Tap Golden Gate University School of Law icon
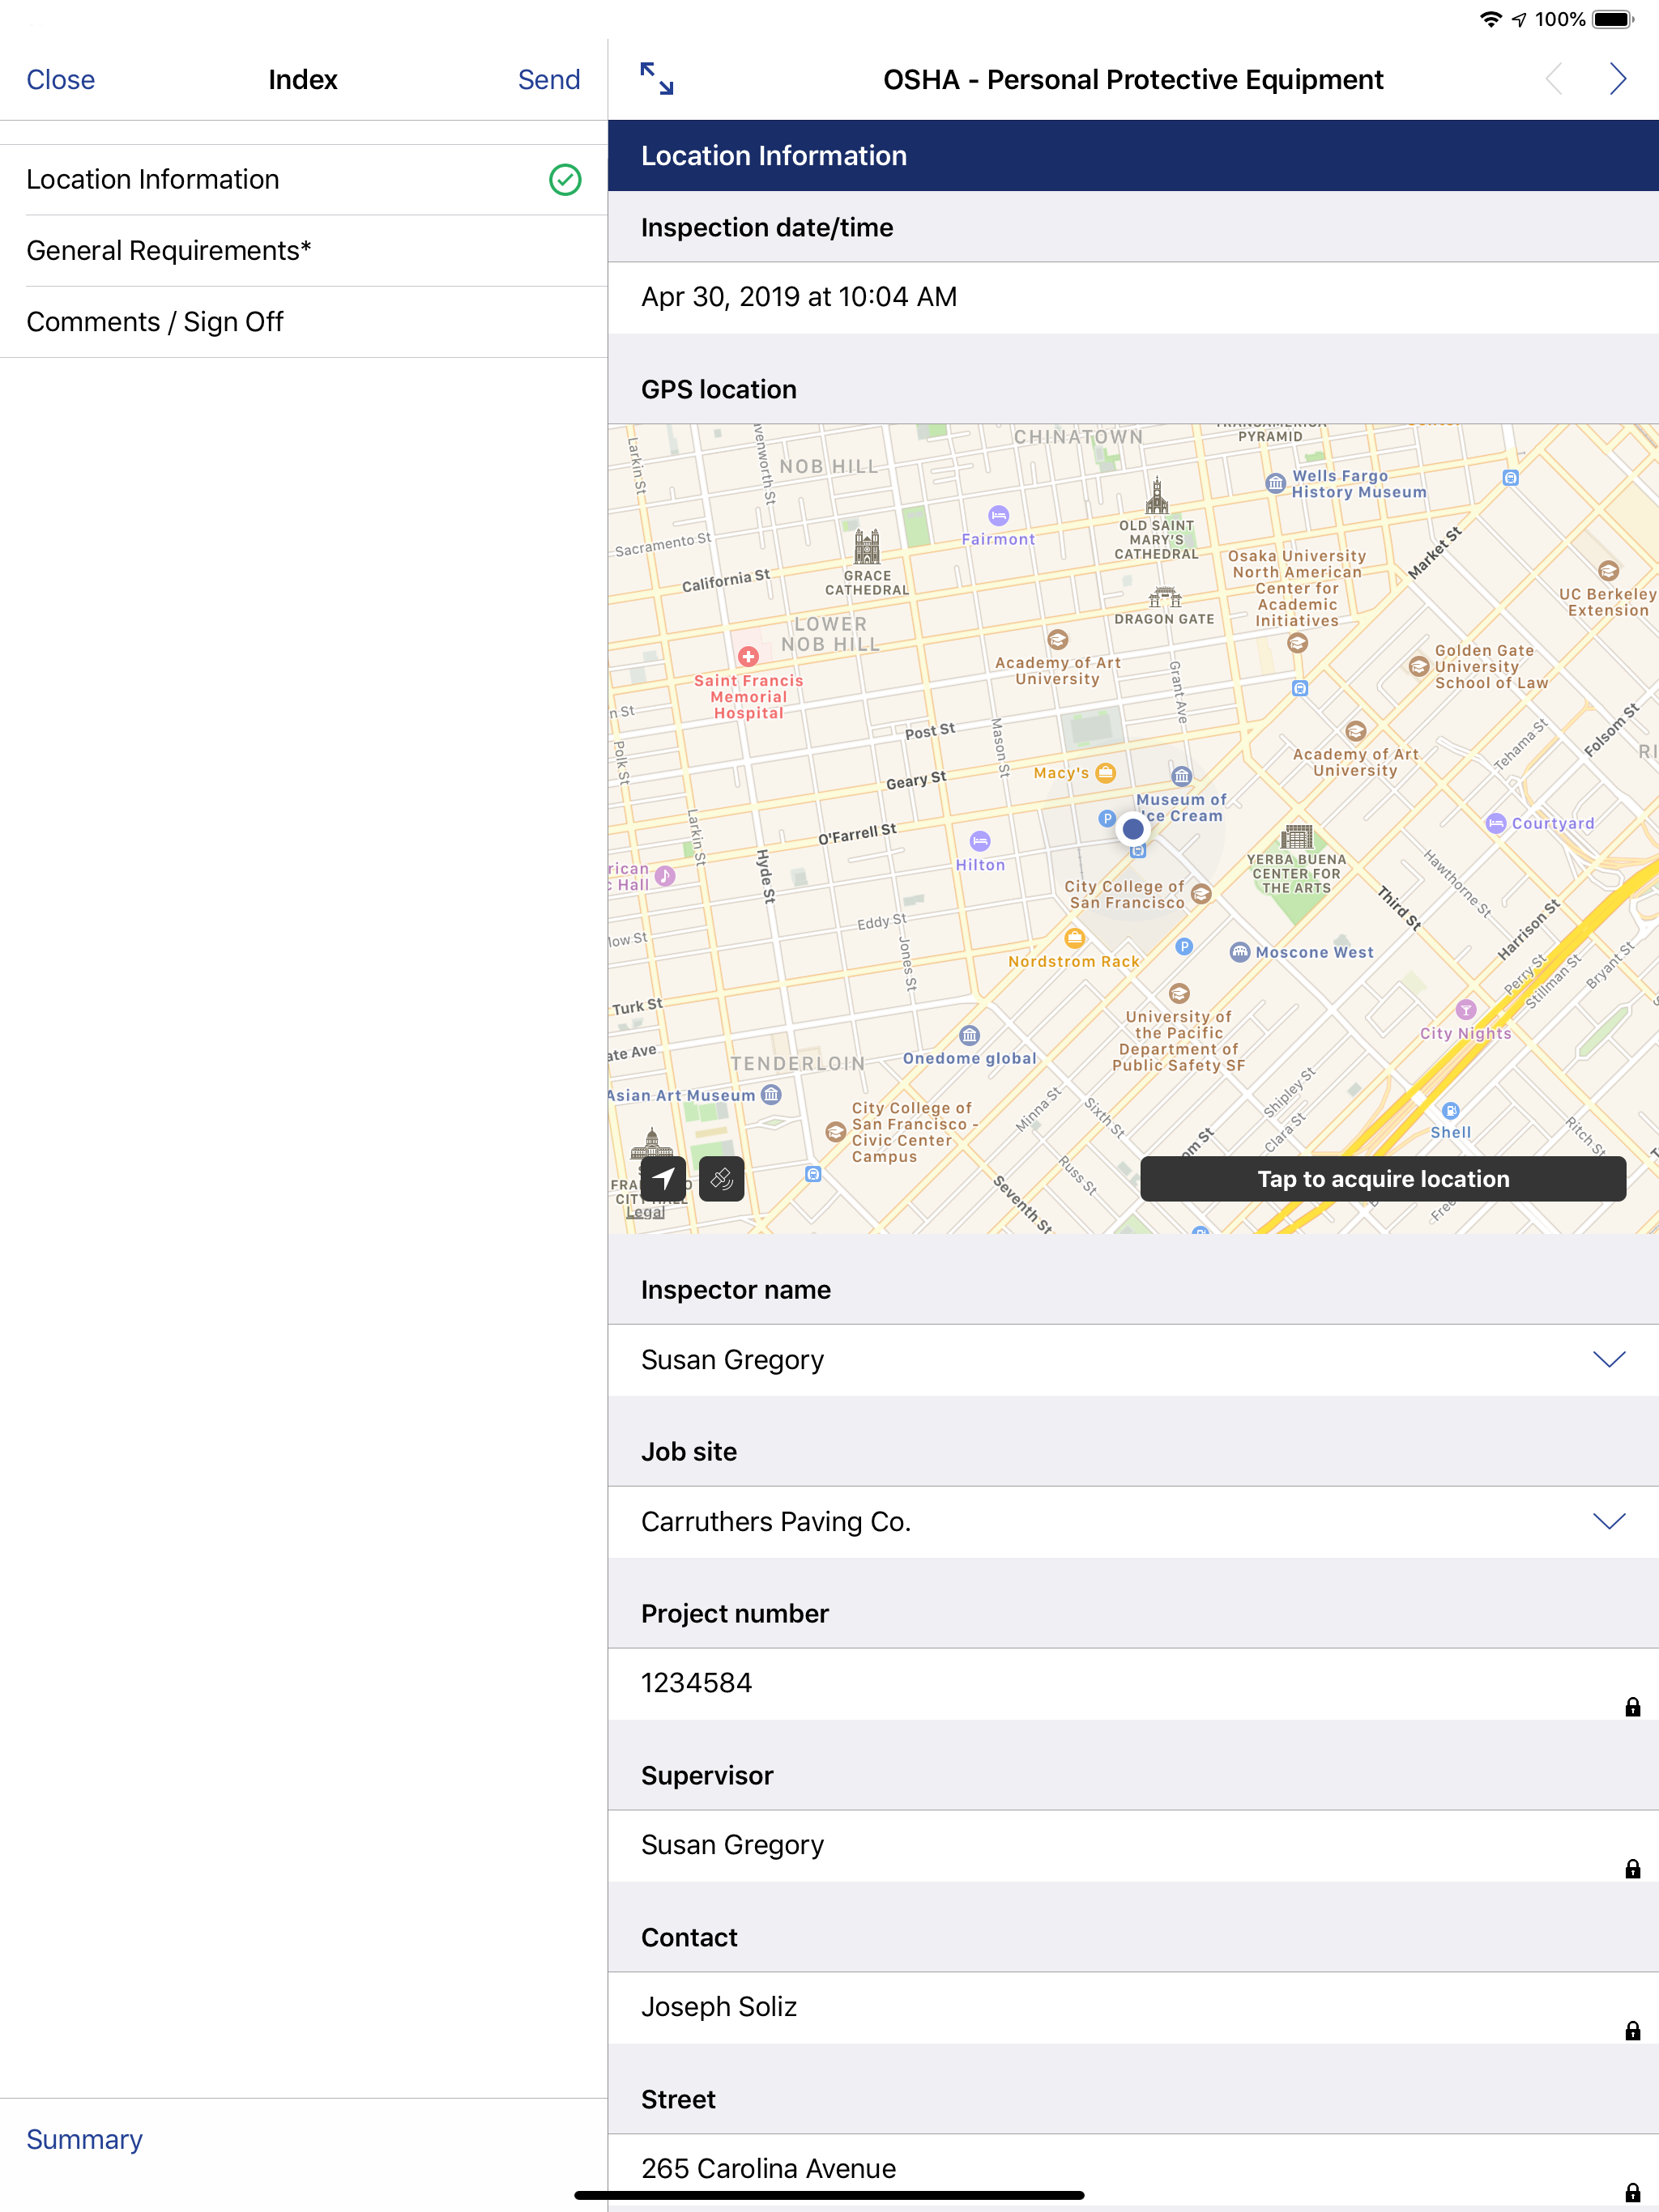Image resolution: width=1659 pixels, height=2212 pixels. pyautogui.click(x=1419, y=666)
